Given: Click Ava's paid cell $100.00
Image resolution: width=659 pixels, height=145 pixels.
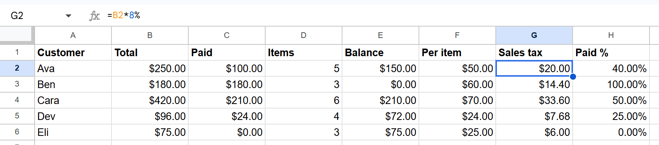Looking at the screenshot, I should (227, 68).
